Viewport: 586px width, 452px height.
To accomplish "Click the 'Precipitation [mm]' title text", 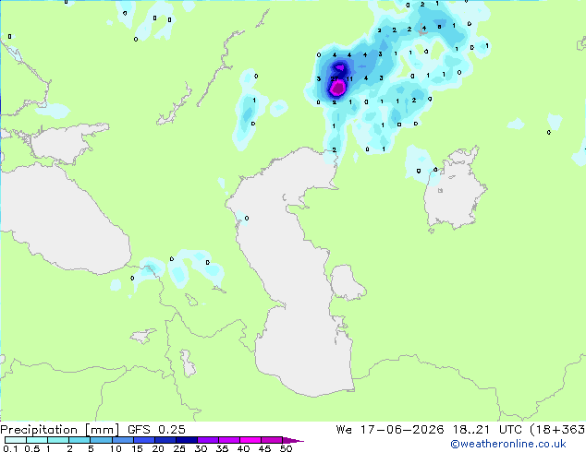I will click(x=59, y=430).
